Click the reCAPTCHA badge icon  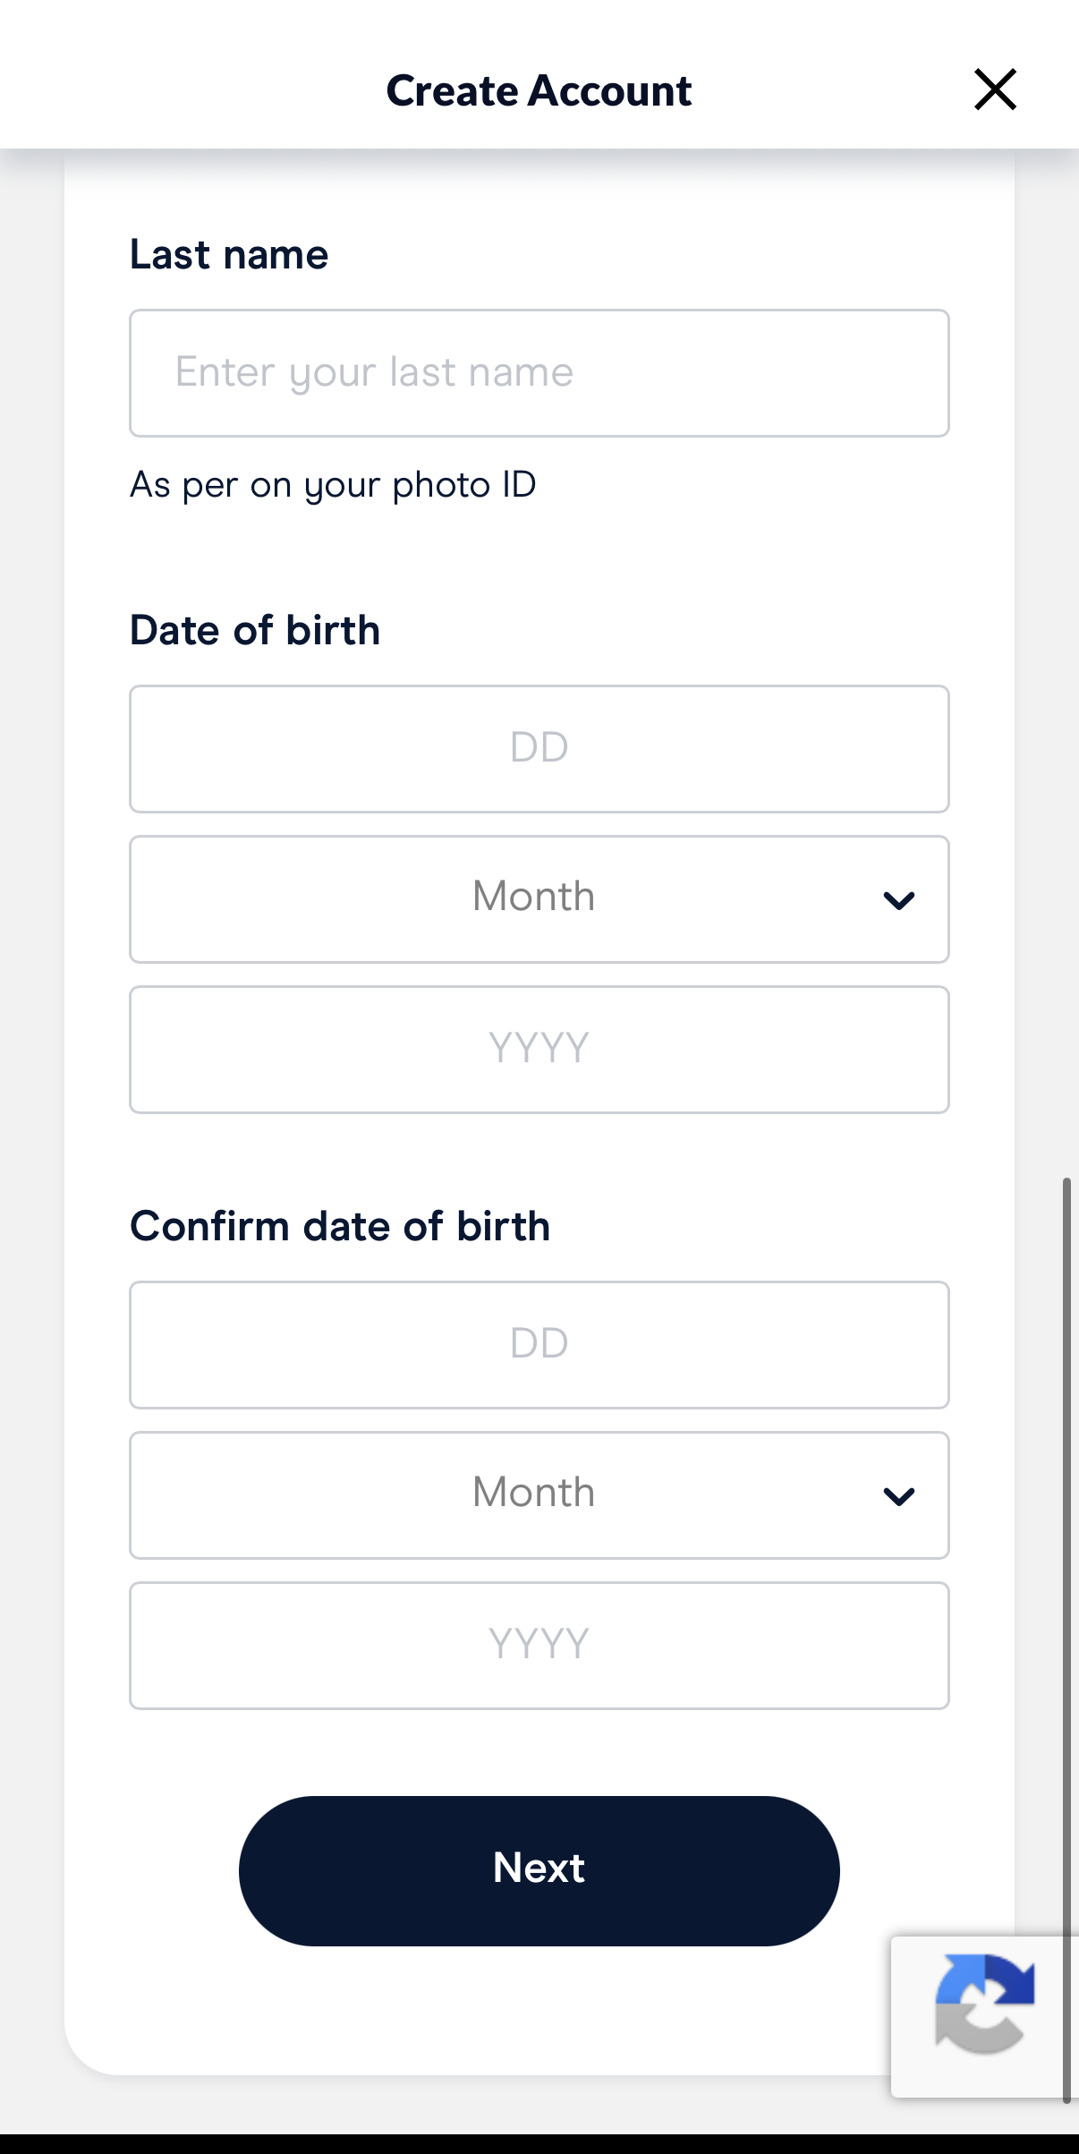[984, 2005]
